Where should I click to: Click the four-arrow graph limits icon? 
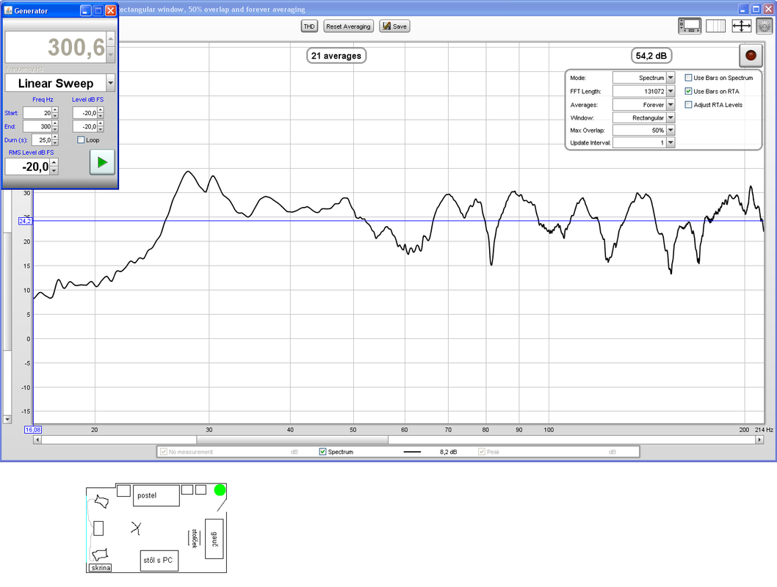(x=741, y=26)
